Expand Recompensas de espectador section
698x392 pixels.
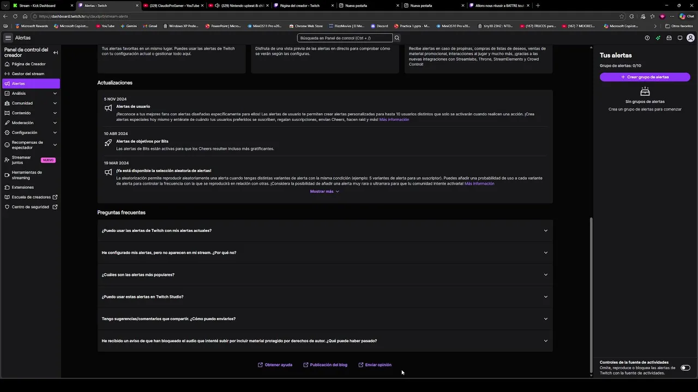pyautogui.click(x=31, y=145)
